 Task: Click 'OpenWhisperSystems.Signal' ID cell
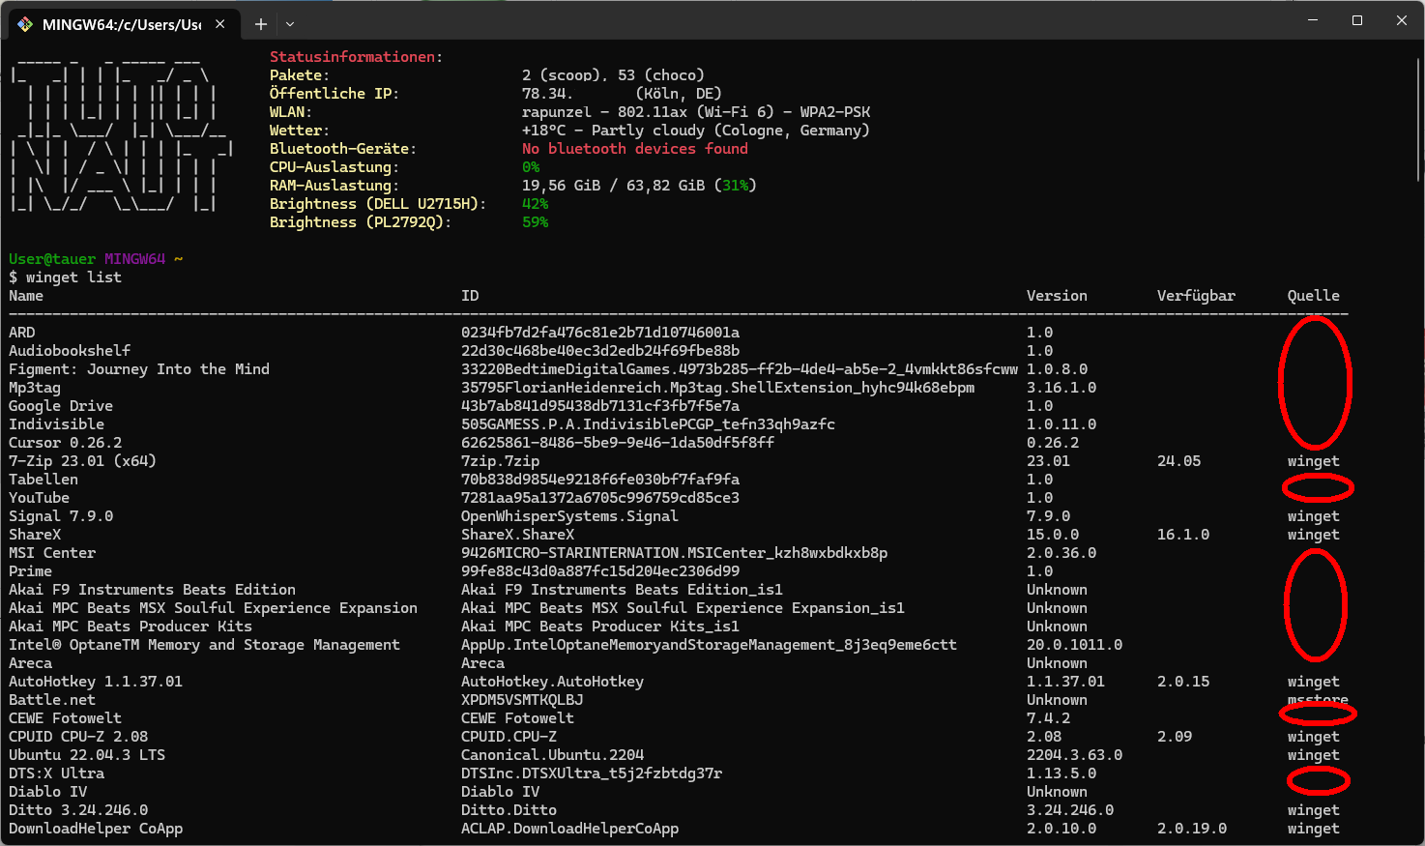click(569, 516)
